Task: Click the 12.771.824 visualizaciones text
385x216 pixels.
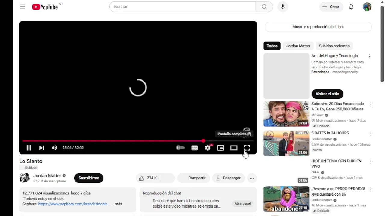Action: [46, 193]
